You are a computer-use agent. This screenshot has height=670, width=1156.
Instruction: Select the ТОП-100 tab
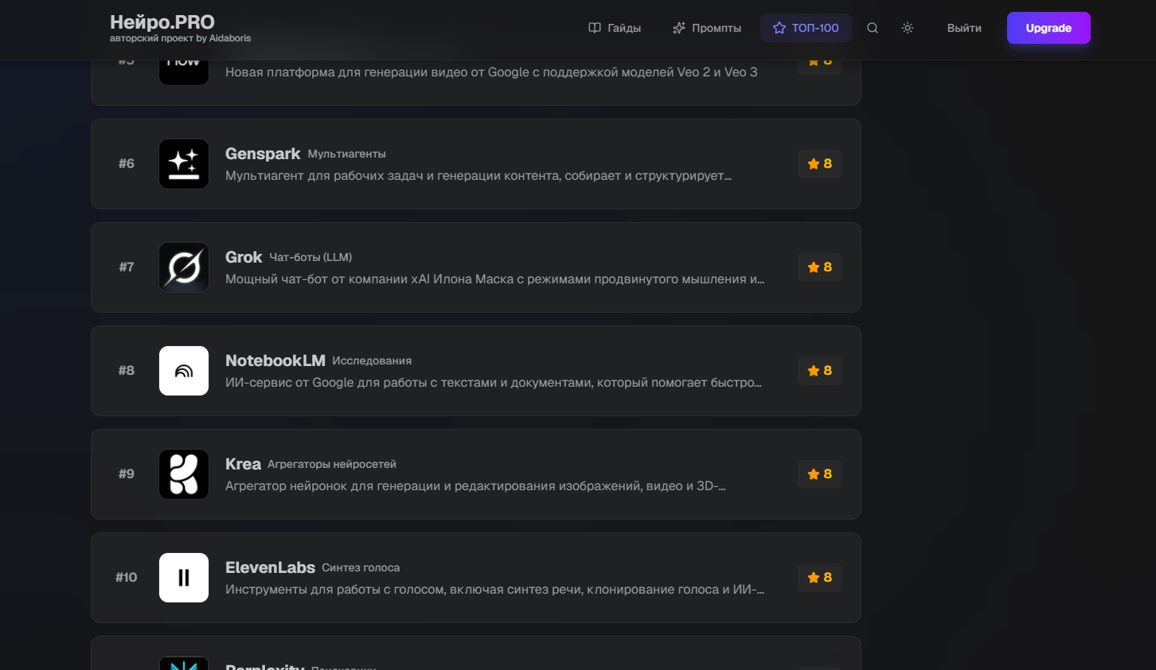[x=806, y=28]
